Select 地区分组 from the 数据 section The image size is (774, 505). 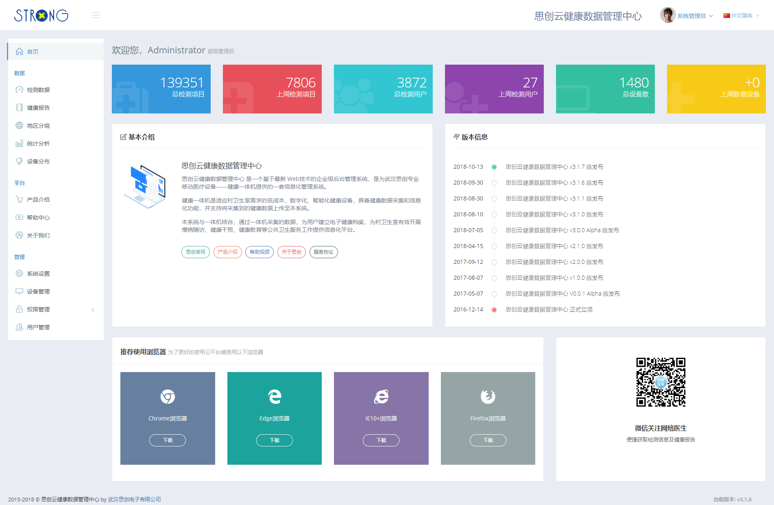[38, 125]
